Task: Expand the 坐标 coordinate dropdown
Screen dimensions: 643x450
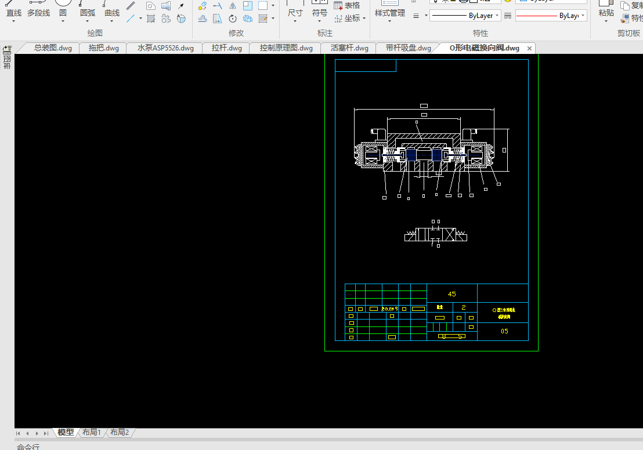Action: click(x=364, y=19)
